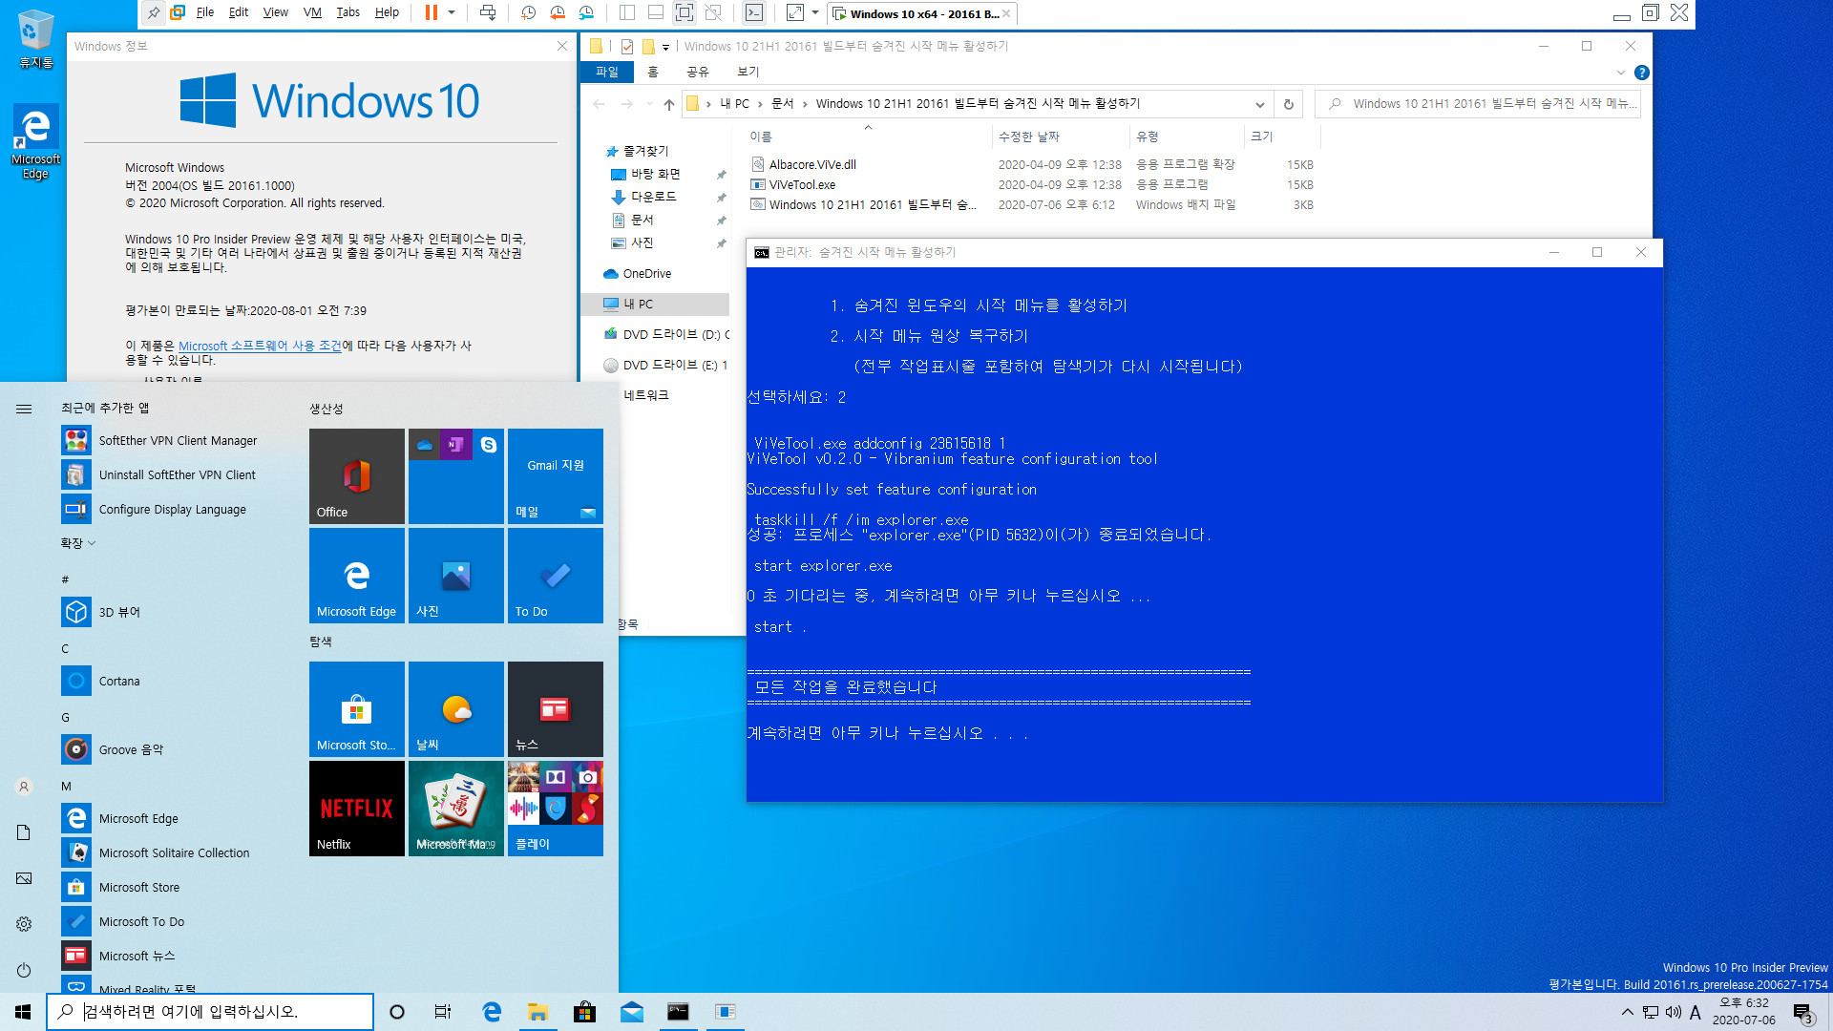Image resolution: width=1833 pixels, height=1031 pixels.
Task: Open the VMware File menu
Action: [x=205, y=12]
